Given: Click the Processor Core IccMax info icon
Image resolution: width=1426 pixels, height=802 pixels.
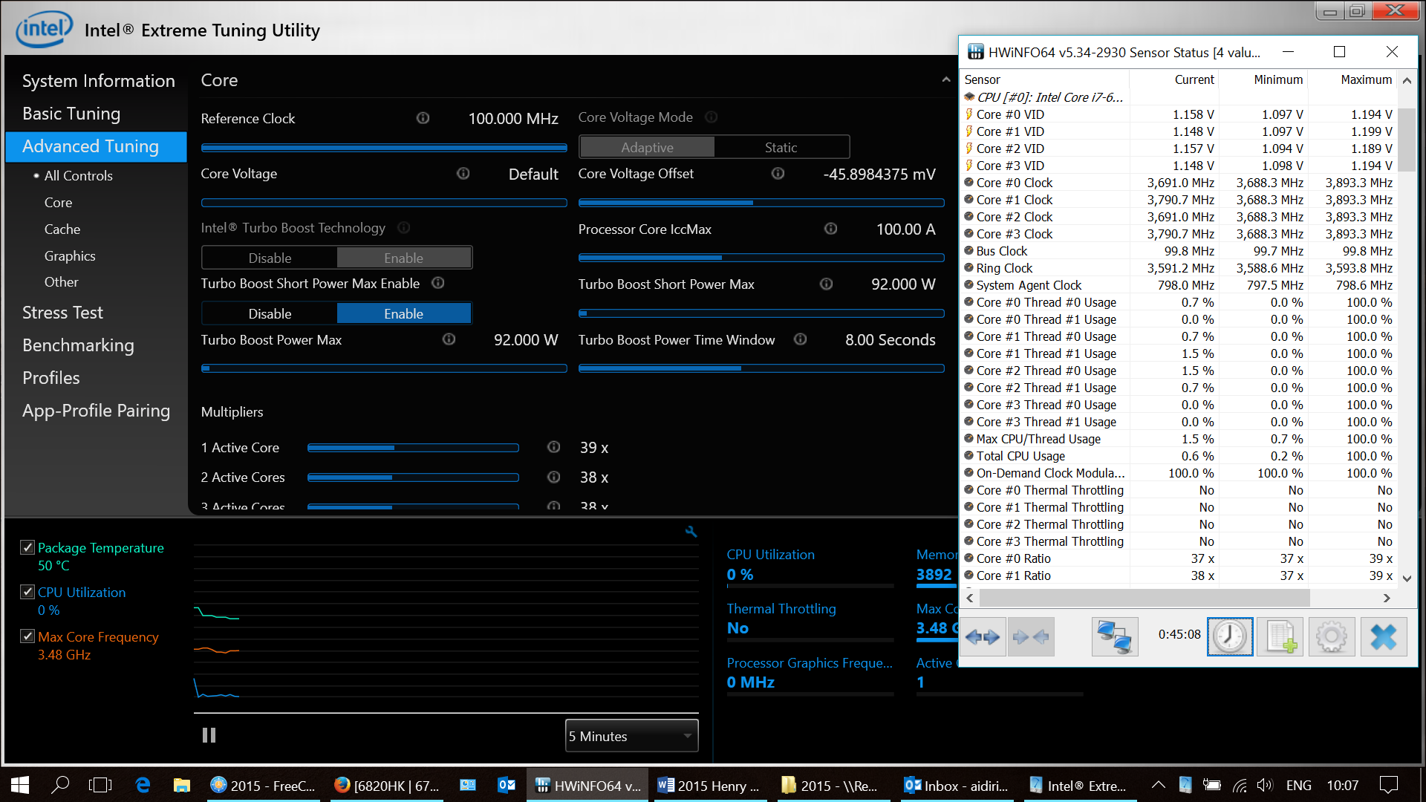Looking at the screenshot, I should pyautogui.click(x=830, y=229).
